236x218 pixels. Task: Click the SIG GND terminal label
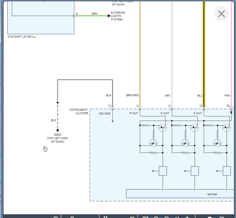pos(104,113)
